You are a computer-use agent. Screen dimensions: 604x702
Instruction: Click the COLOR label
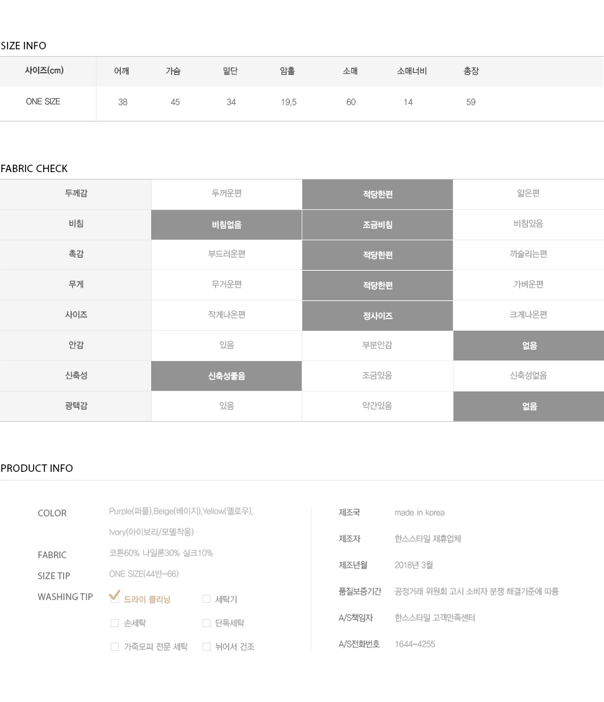point(52,513)
